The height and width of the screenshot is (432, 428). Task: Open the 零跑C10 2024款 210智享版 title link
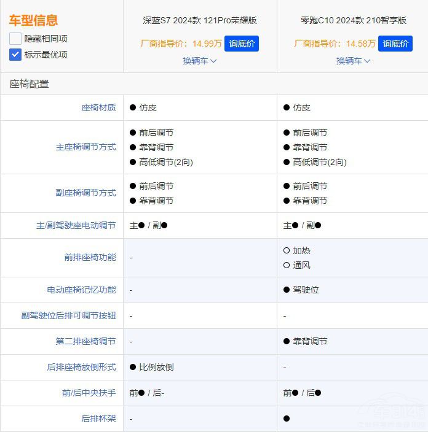coord(354,20)
